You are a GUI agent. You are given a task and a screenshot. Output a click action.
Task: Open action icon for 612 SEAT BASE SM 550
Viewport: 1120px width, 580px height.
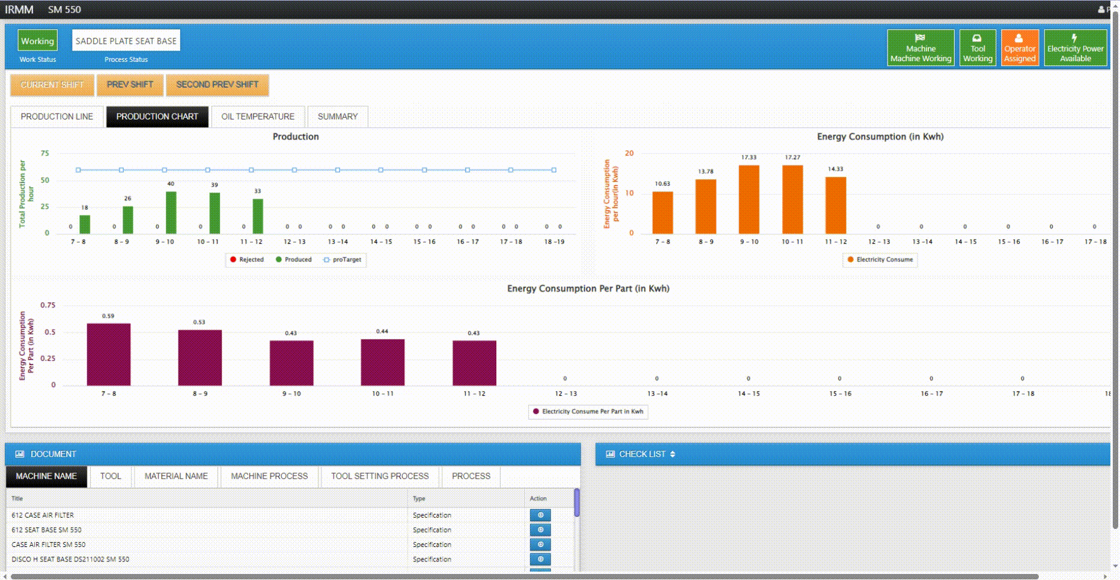pos(540,530)
